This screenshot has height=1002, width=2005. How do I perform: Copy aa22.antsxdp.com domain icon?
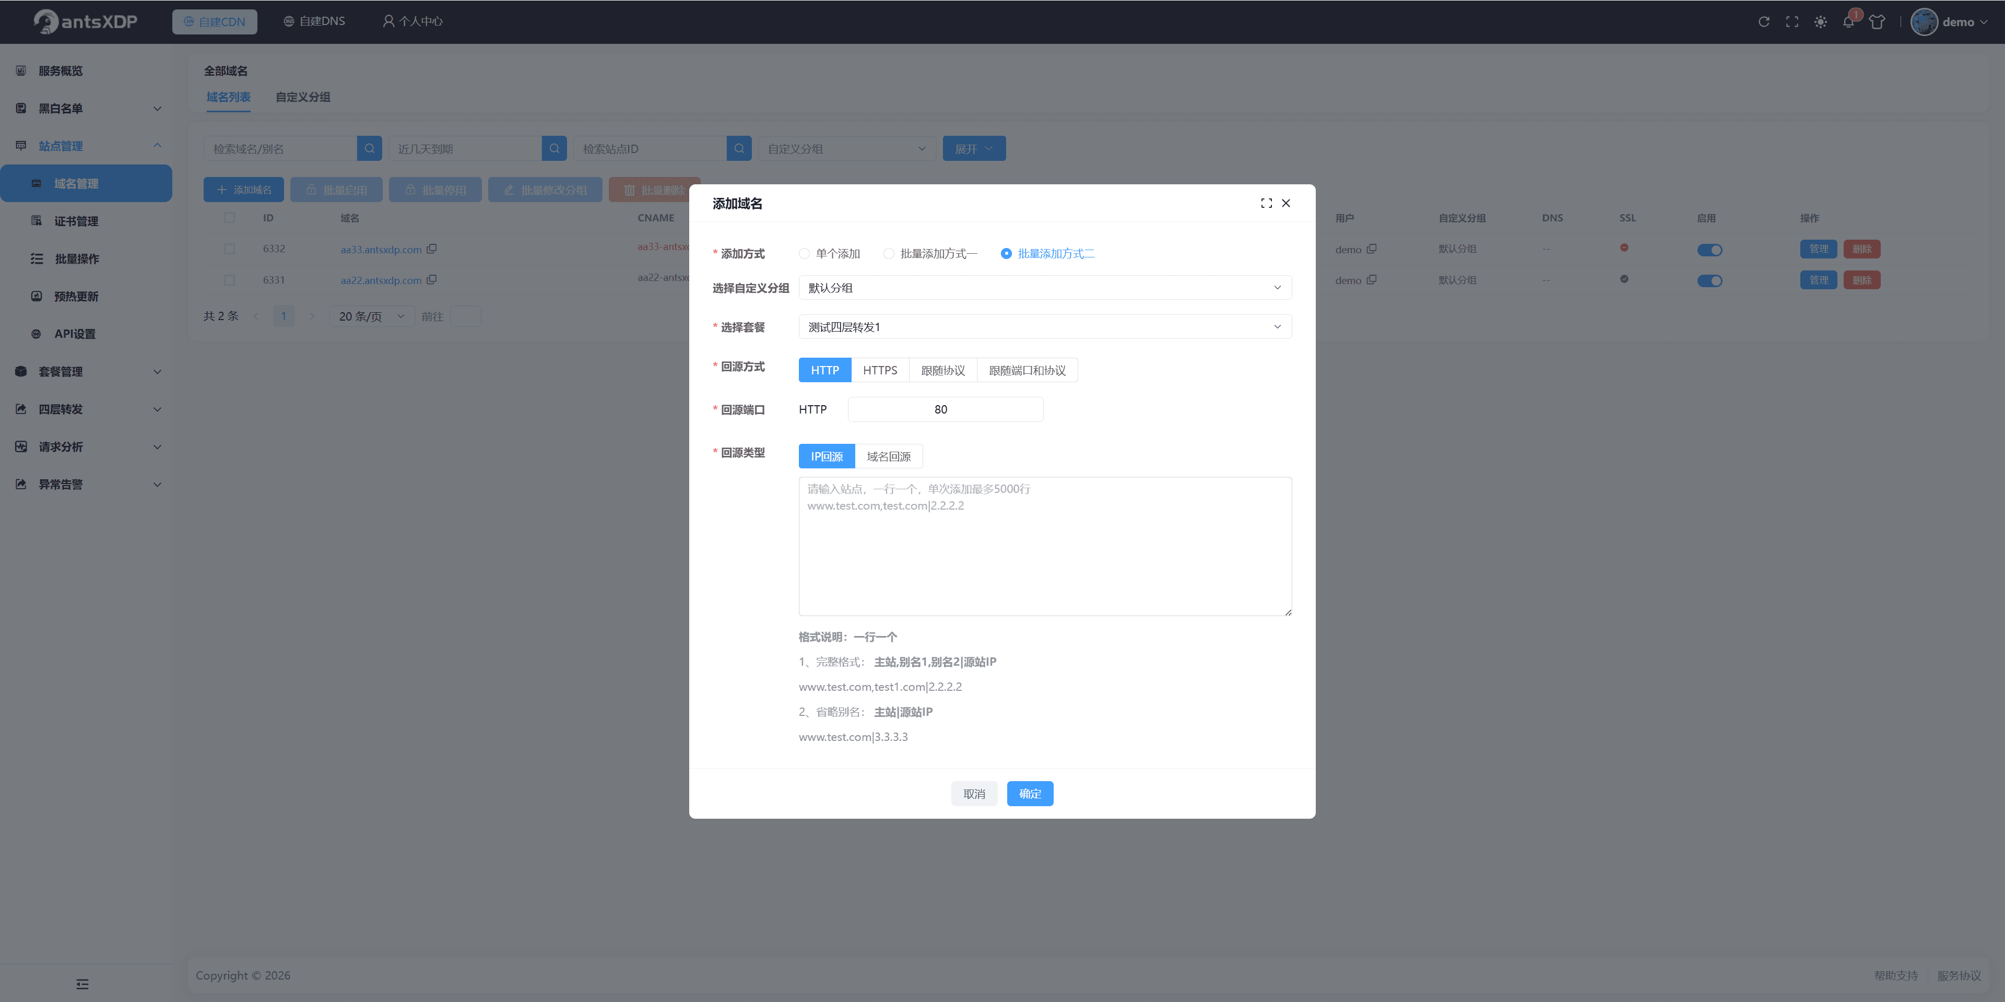pyautogui.click(x=432, y=280)
